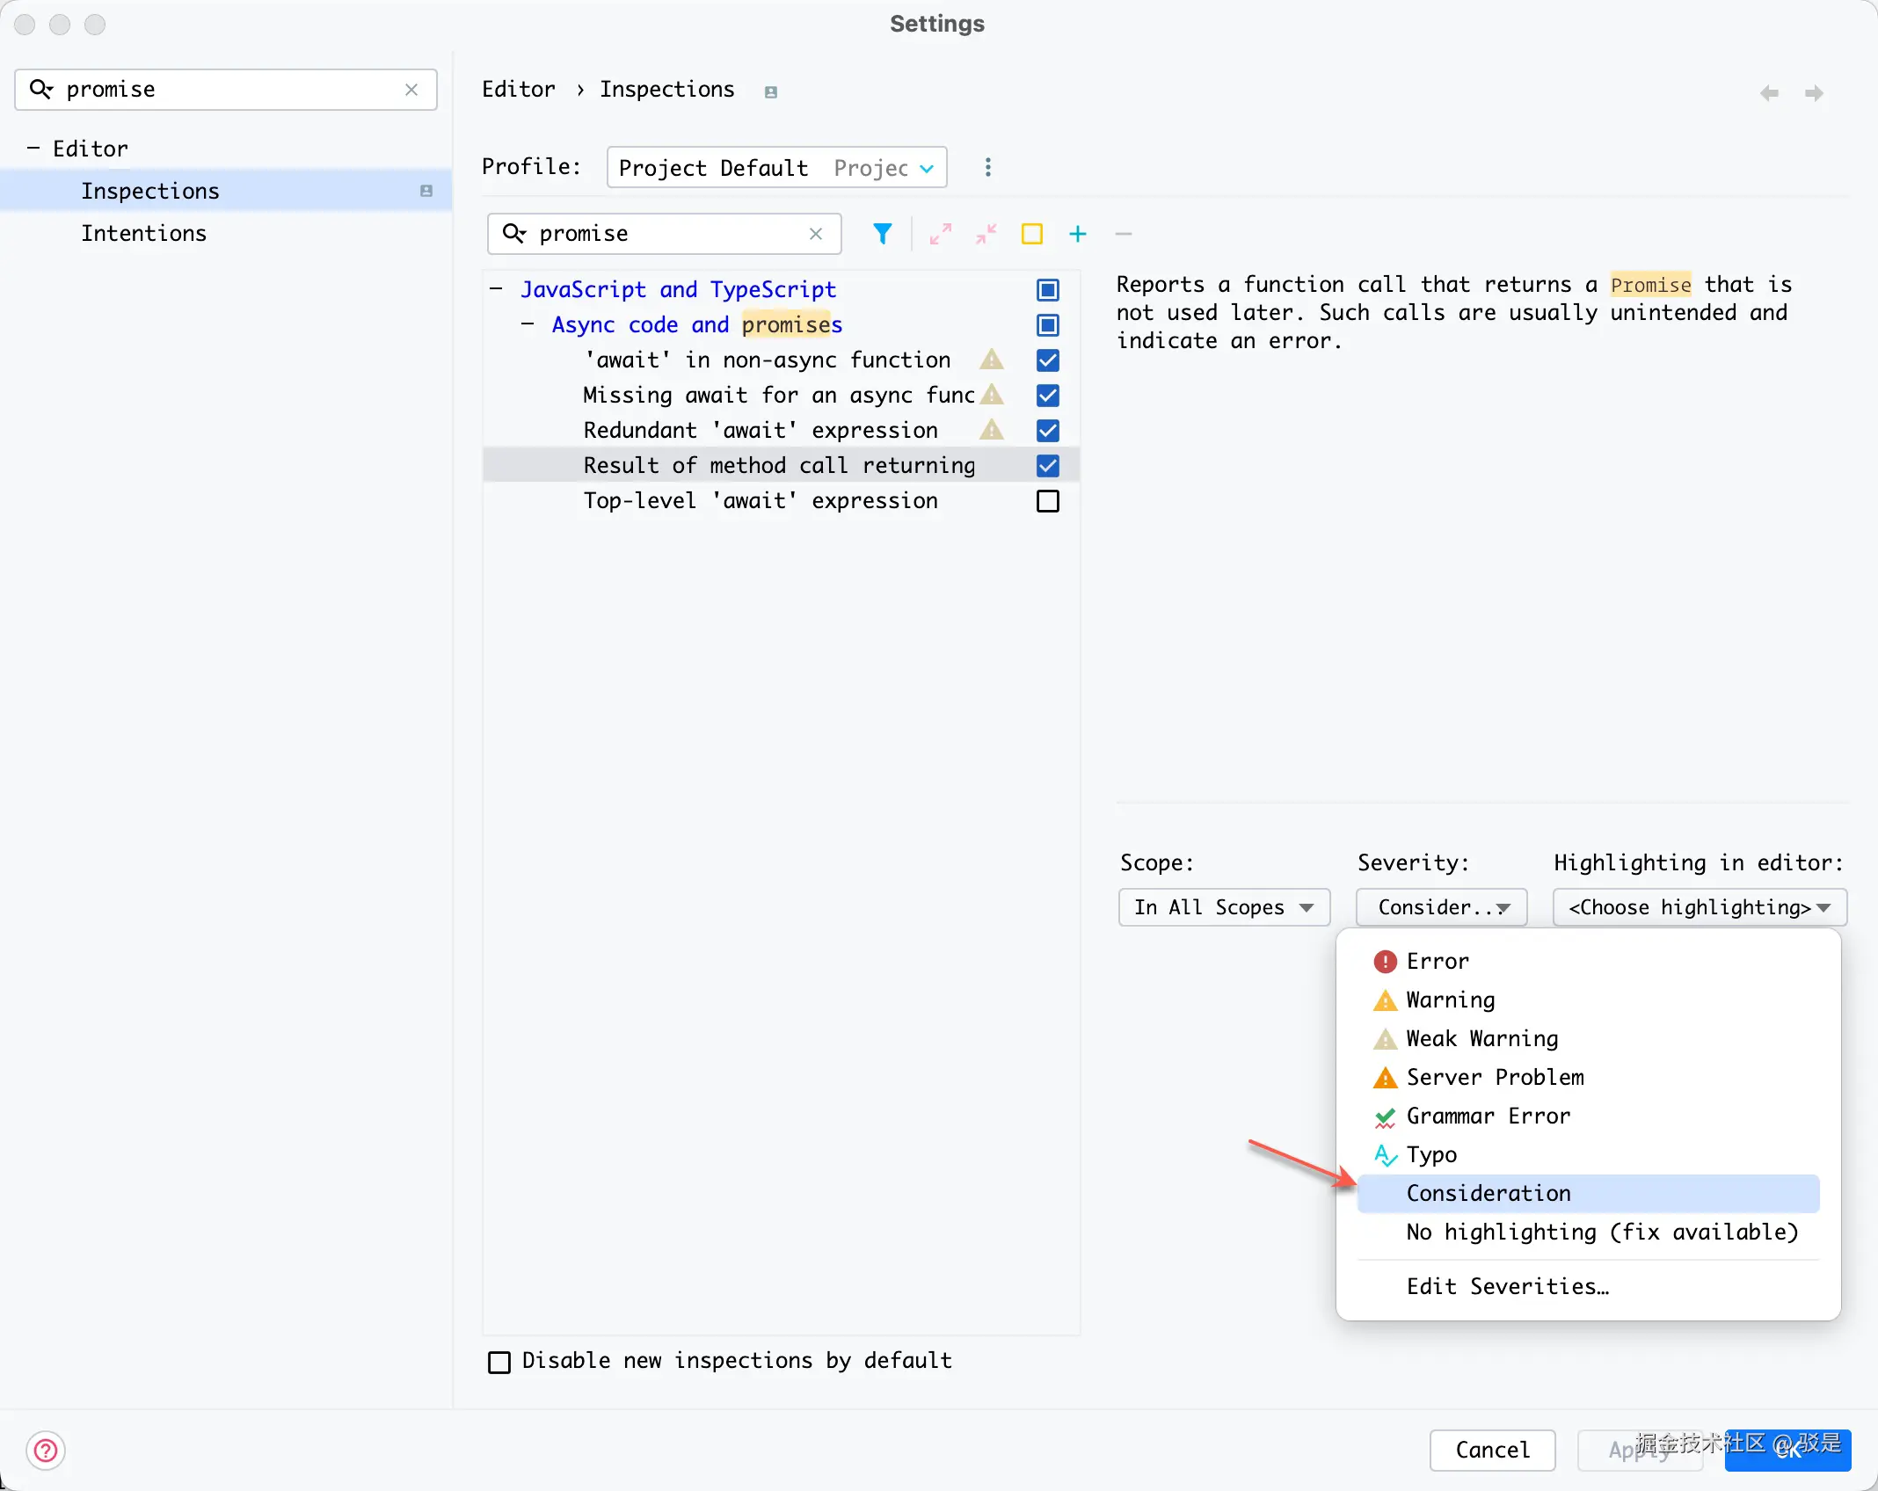Click the settings search field
Screen dimensions: 1878x1491
[224, 90]
